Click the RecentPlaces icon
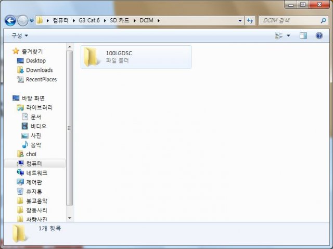The image size is (333, 249). (x=20, y=79)
